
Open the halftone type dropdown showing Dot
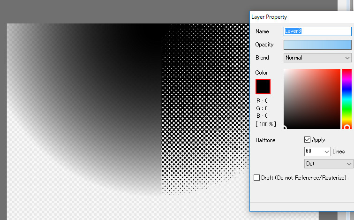(x=329, y=164)
